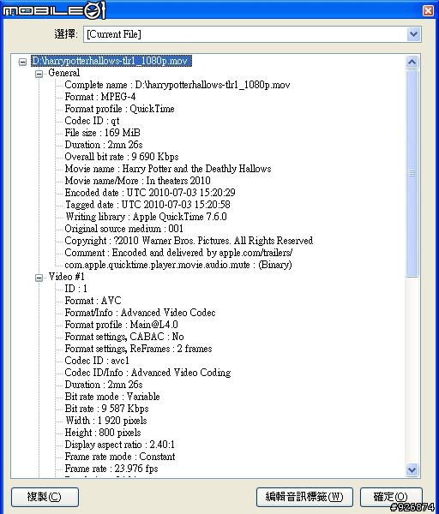This screenshot has width=439, height=514.
Task: Select Display aspect ratio : 2.40:1 row
Action: 120,445
